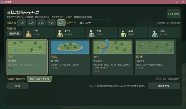Select companion card 江砚

[165, 33]
